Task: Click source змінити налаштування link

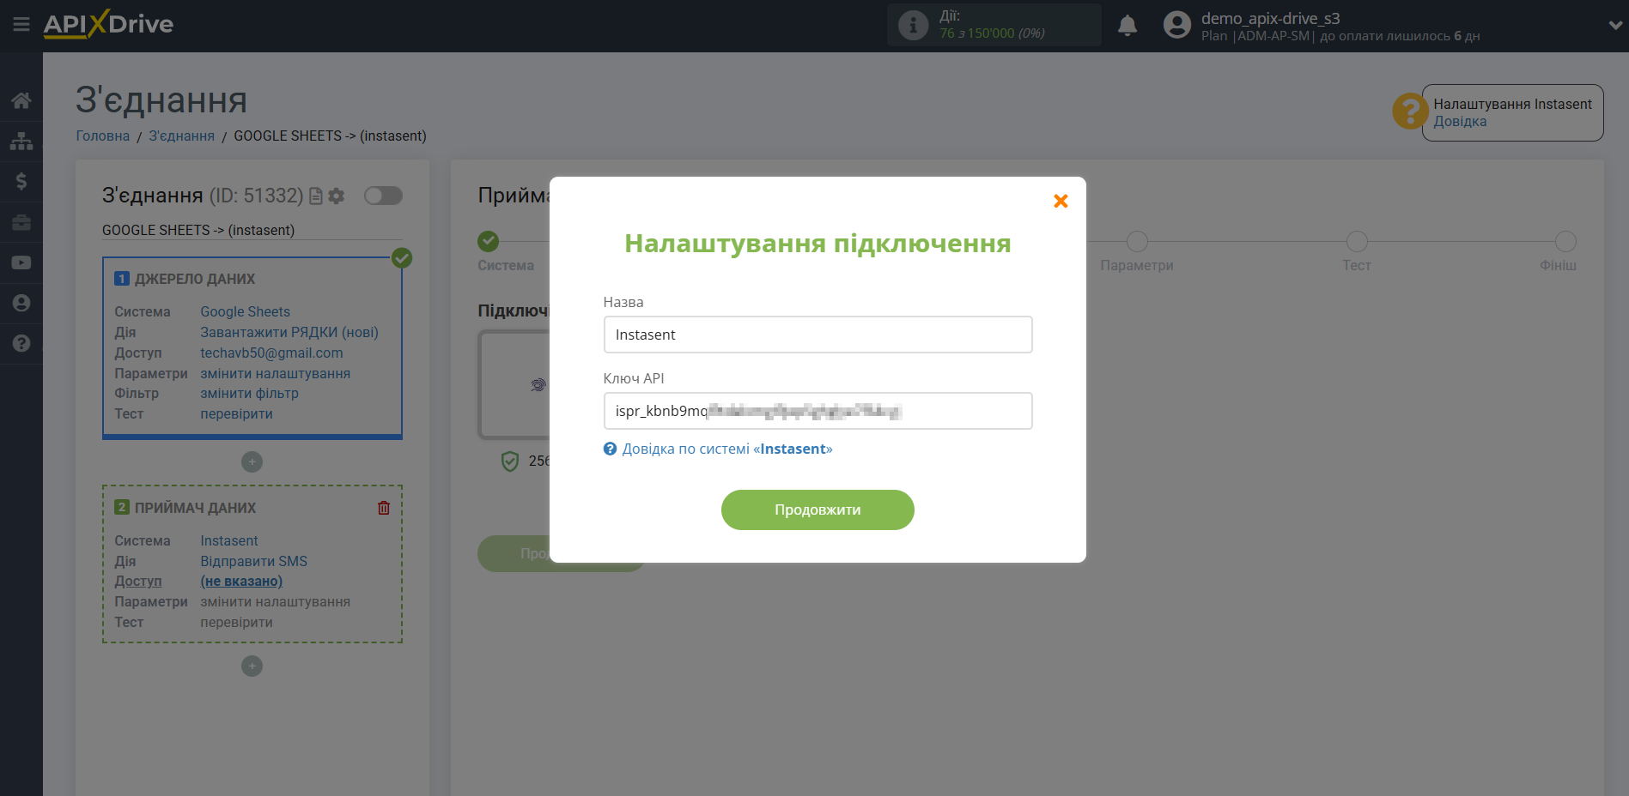Action: point(275,374)
